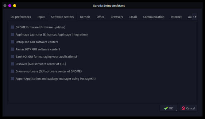This screenshot has height=119, width=205.
Task: Toggle the Gnome-software checkbox
Action: (12, 71)
